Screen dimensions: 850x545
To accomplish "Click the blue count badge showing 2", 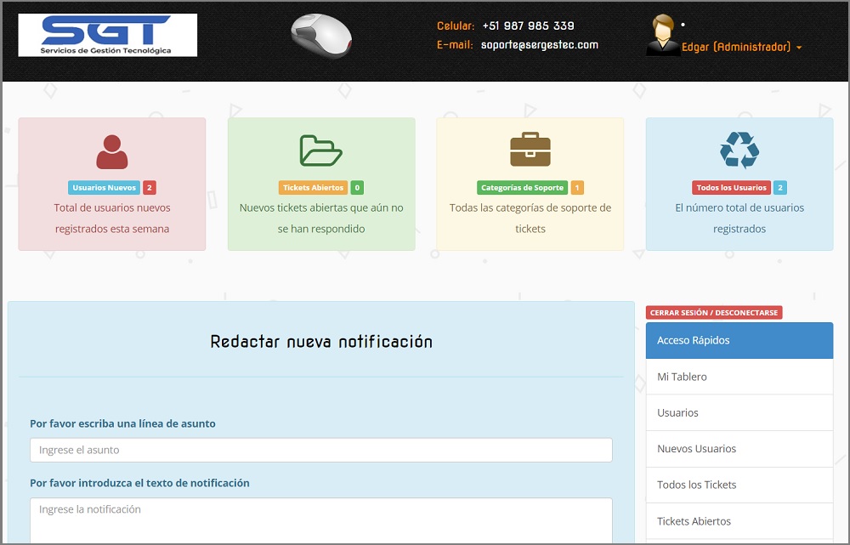I will point(780,188).
